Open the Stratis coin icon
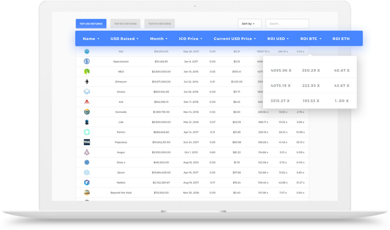 (87, 92)
